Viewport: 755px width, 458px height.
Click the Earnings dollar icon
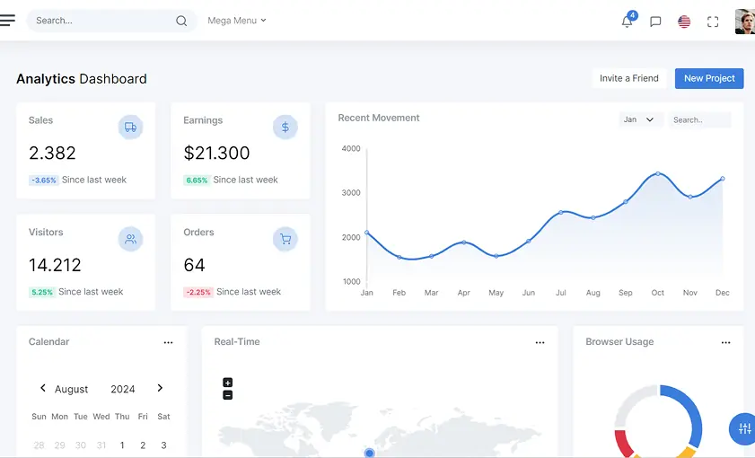[x=285, y=128]
